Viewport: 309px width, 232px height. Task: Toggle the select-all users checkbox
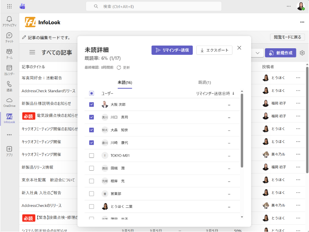coord(91,93)
